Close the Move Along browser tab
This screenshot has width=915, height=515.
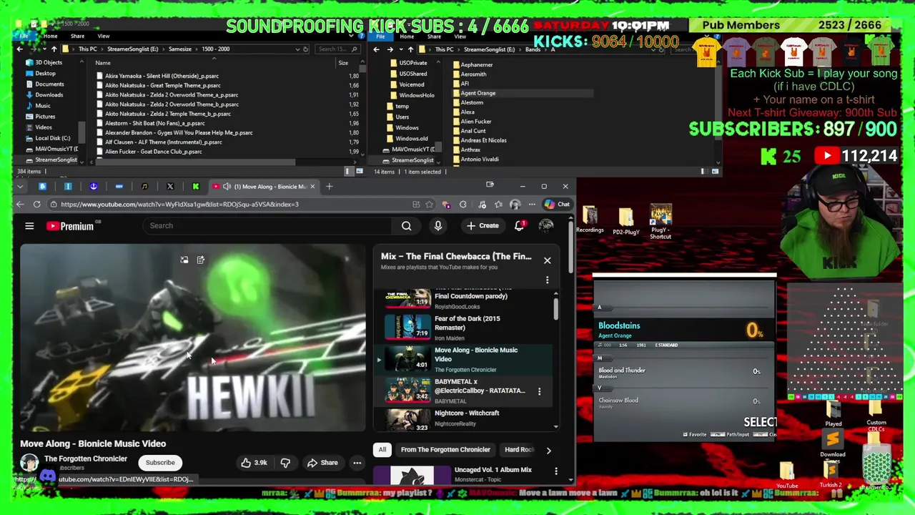pos(312,187)
